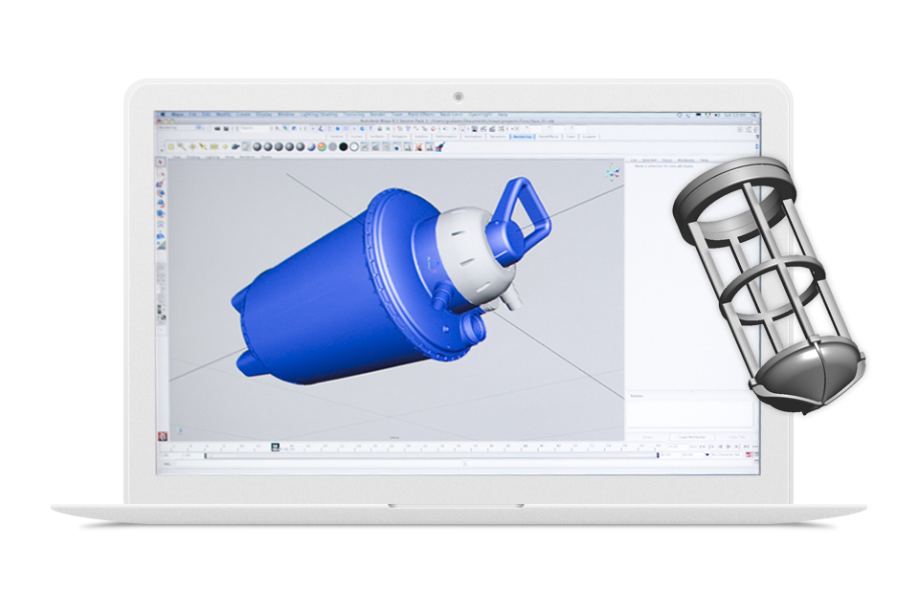Viewport: 919px width, 612px height.
Task: Add a directional light from the shelf
Action: point(182,146)
